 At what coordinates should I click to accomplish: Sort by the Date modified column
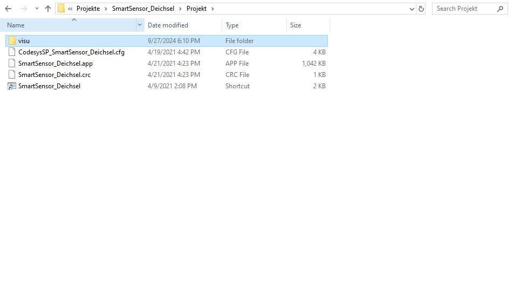point(183,25)
